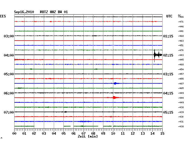
Task: Select the 13 minute axis tick label
Action: click(143, 133)
